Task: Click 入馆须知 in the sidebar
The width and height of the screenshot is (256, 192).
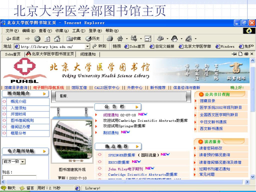Action: click(x=18, y=108)
